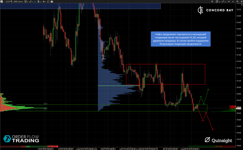Select the crosshair cursor tool

coord(44,1)
